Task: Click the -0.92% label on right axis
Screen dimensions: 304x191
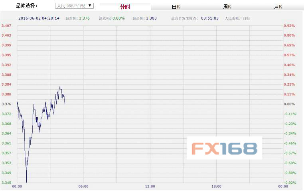Action: click(289, 183)
